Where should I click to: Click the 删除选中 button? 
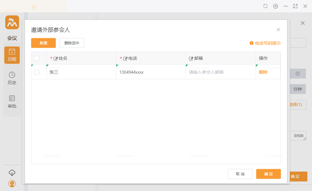point(72,43)
